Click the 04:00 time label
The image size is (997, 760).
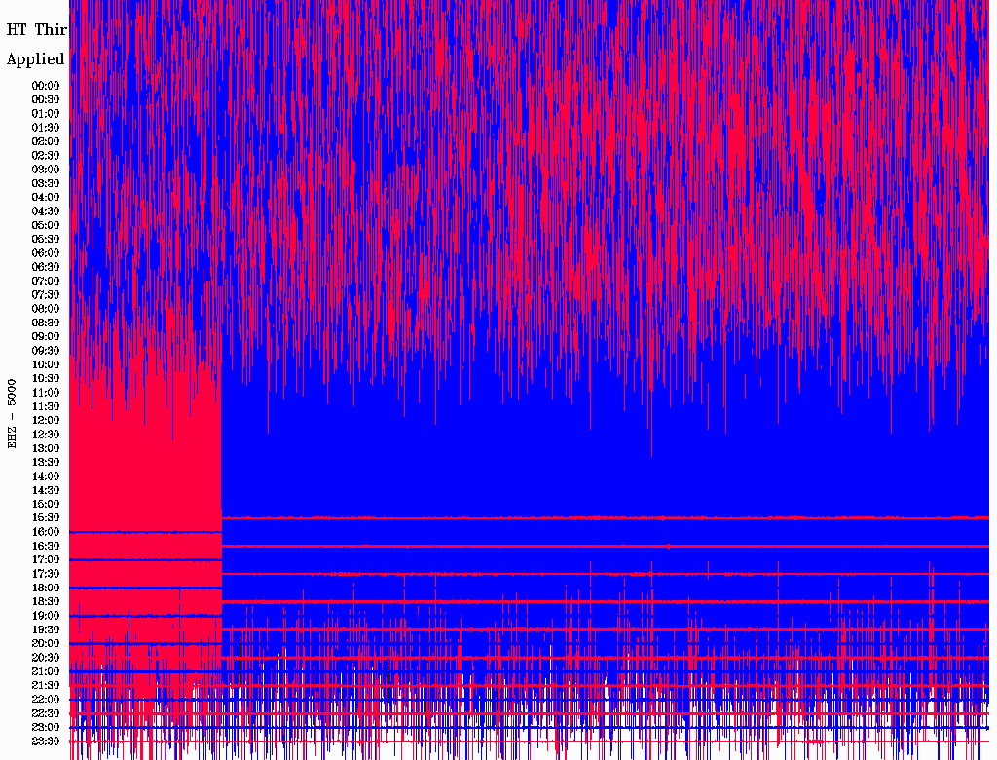coord(46,198)
